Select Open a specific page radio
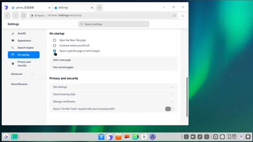The width and height of the screenshot is (253, 142). click(x=55, y=51)
